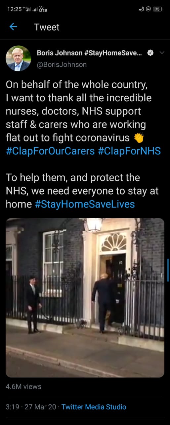Open the Twitter Media Studio link
This screenshot has height=425, width=170.
(x=94, y=407)
